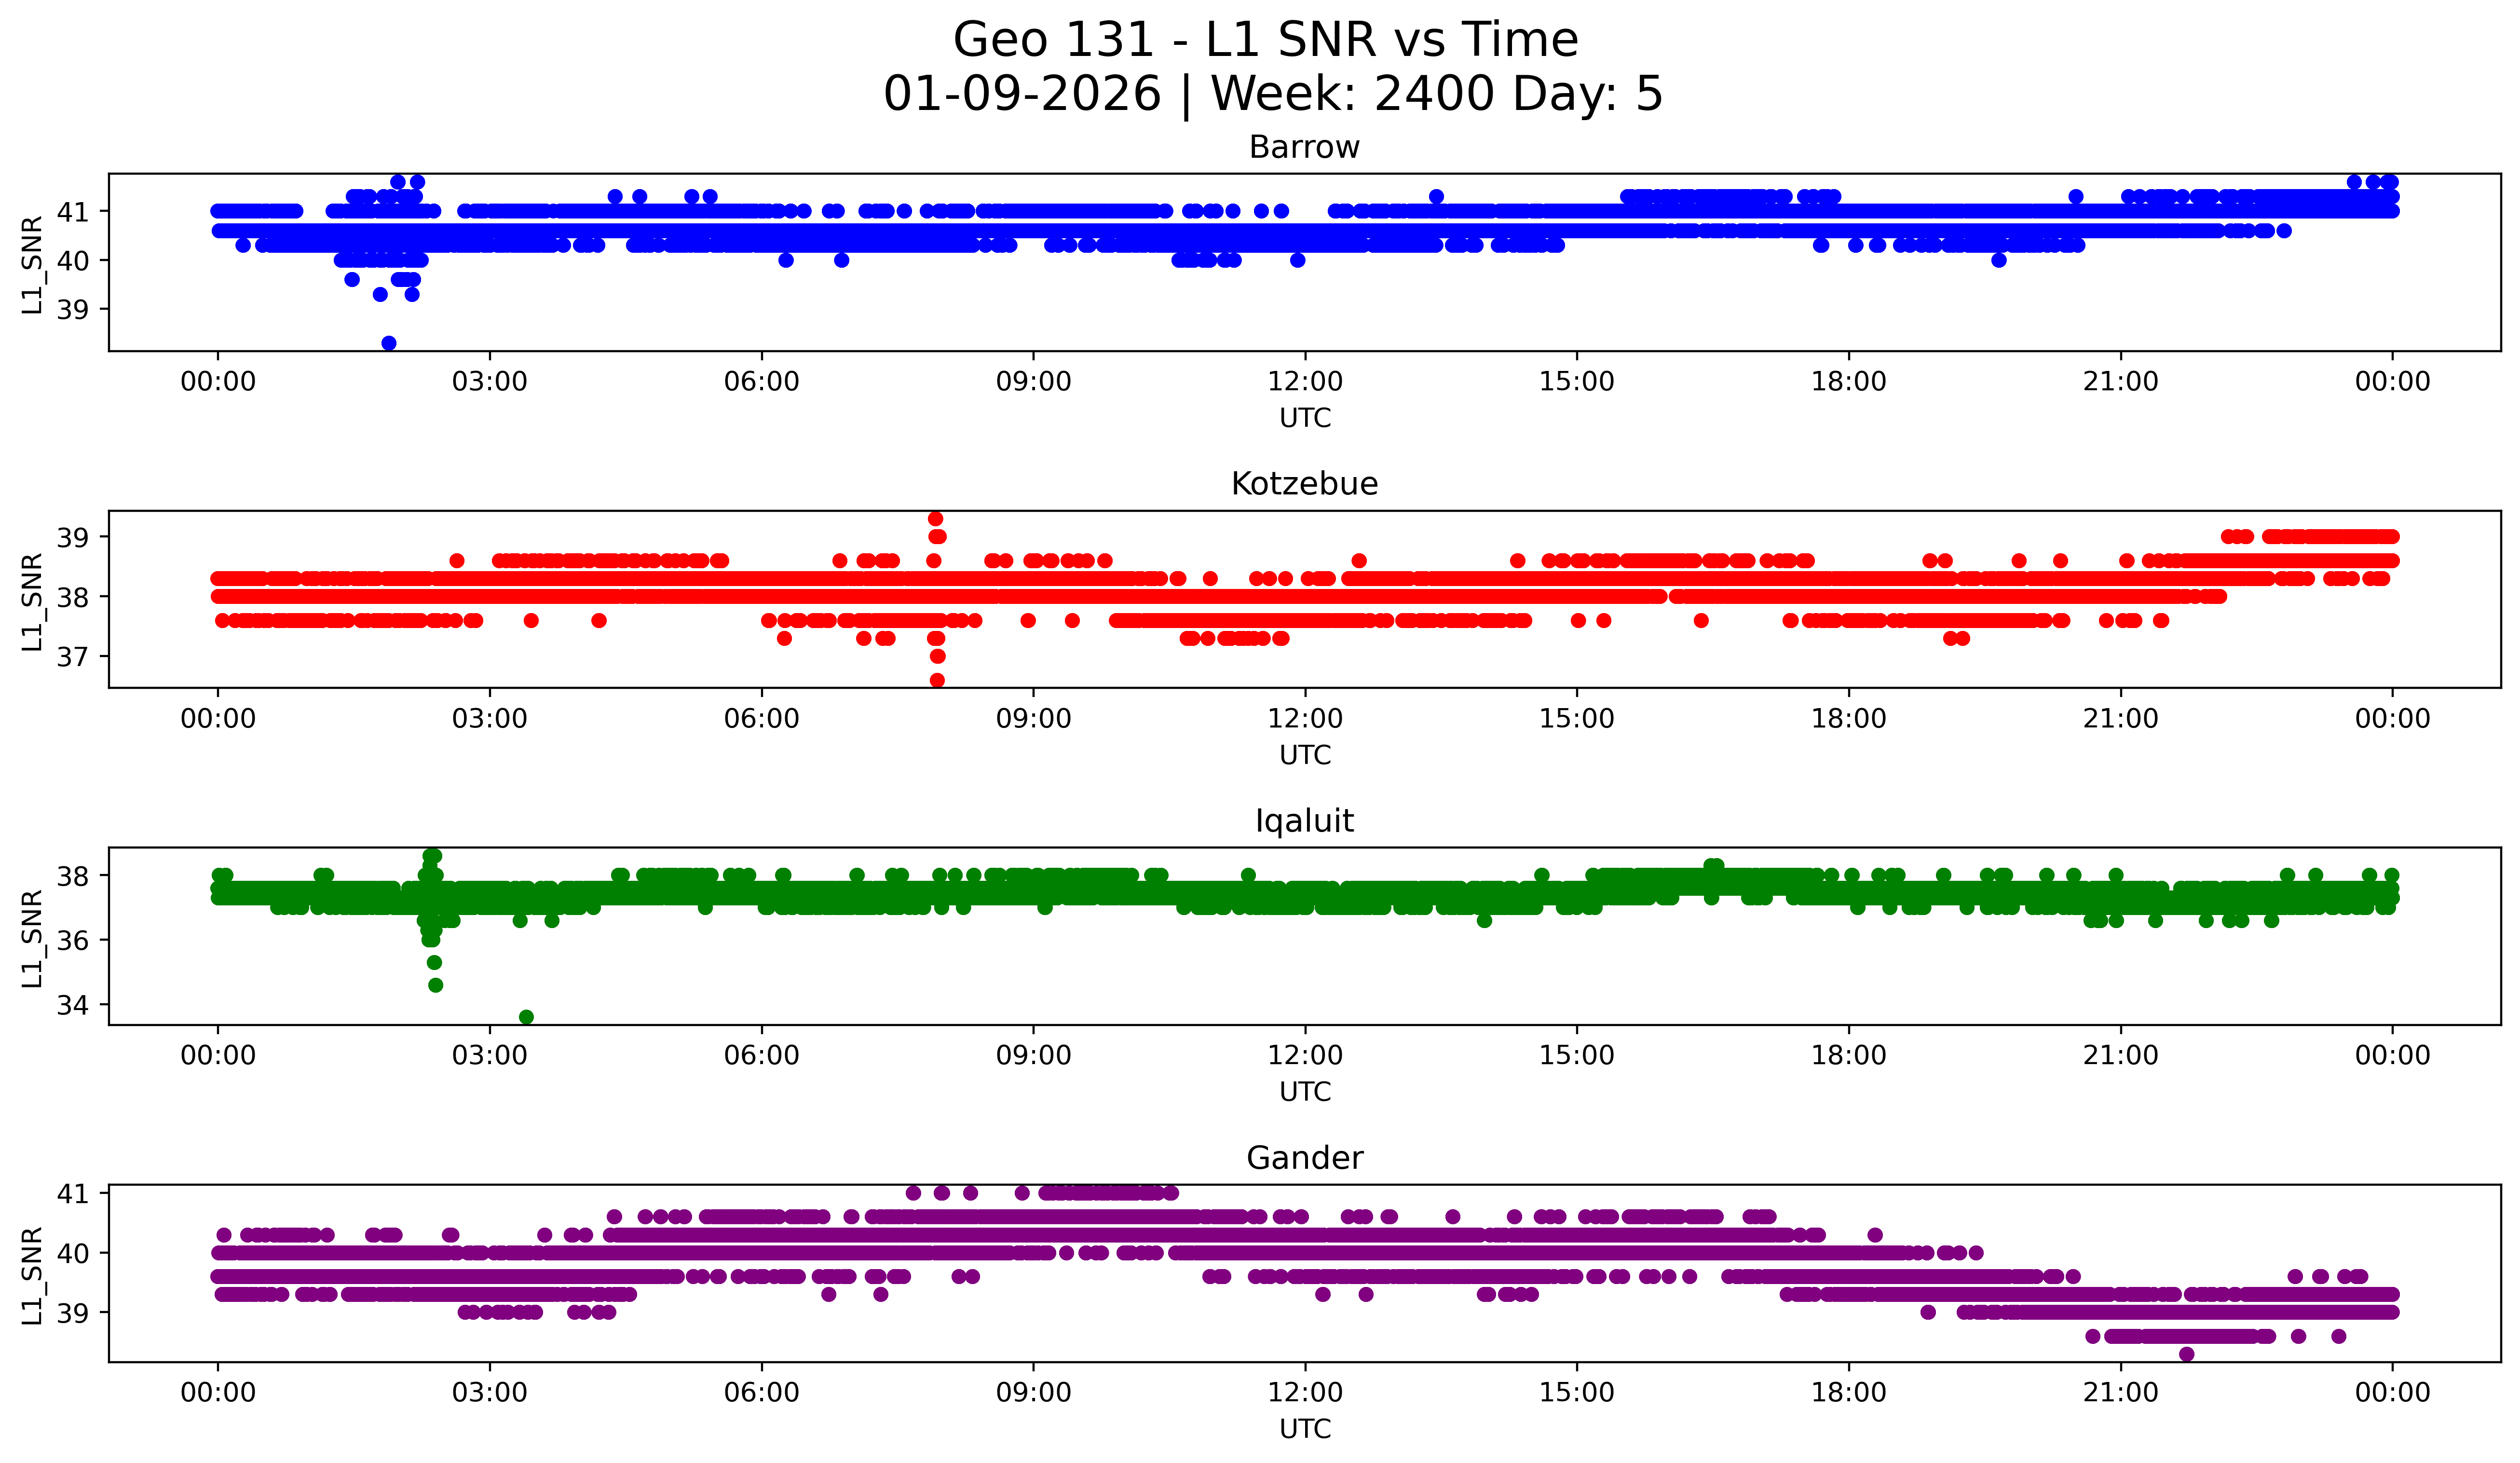Click the y-axis tick 34 in Iqaluit plot

(72, 1005)
